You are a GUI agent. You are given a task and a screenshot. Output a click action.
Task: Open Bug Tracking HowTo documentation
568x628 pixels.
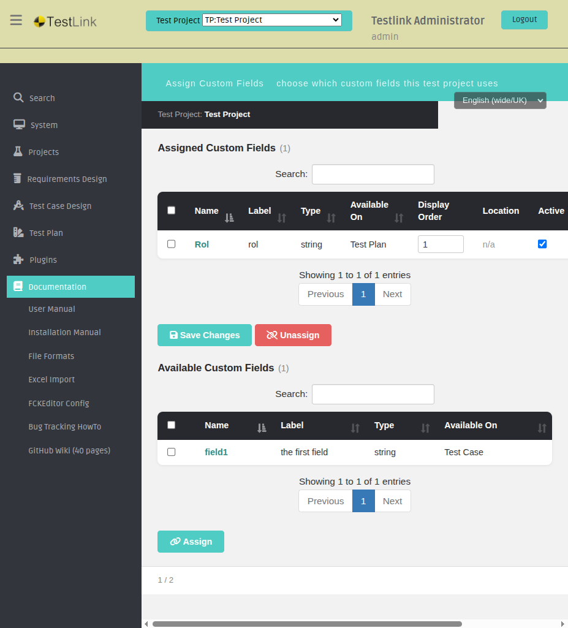tap(65, 427)
